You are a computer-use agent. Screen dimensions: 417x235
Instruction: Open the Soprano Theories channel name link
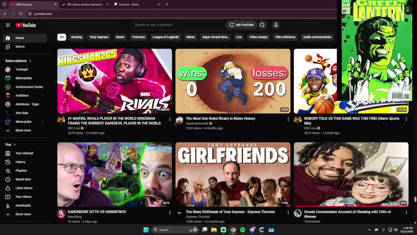[198, 217]
